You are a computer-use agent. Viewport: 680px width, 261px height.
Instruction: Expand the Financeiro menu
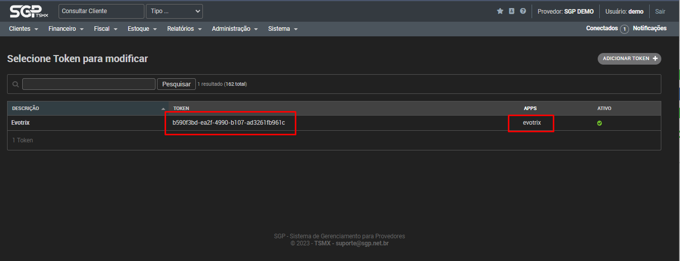[66, 29]
